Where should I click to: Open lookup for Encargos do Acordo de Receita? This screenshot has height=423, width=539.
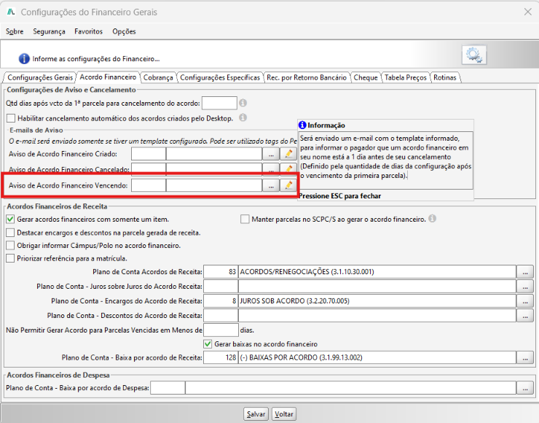(x=525, y=300)
